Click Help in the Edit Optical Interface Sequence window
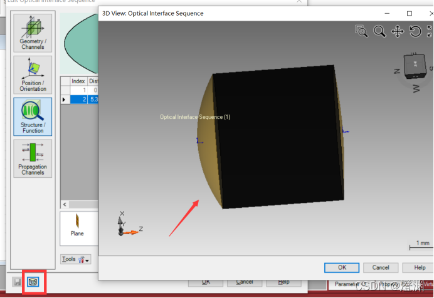The width and height of the screenshot is (434, 298). click(x=283, y=283)
